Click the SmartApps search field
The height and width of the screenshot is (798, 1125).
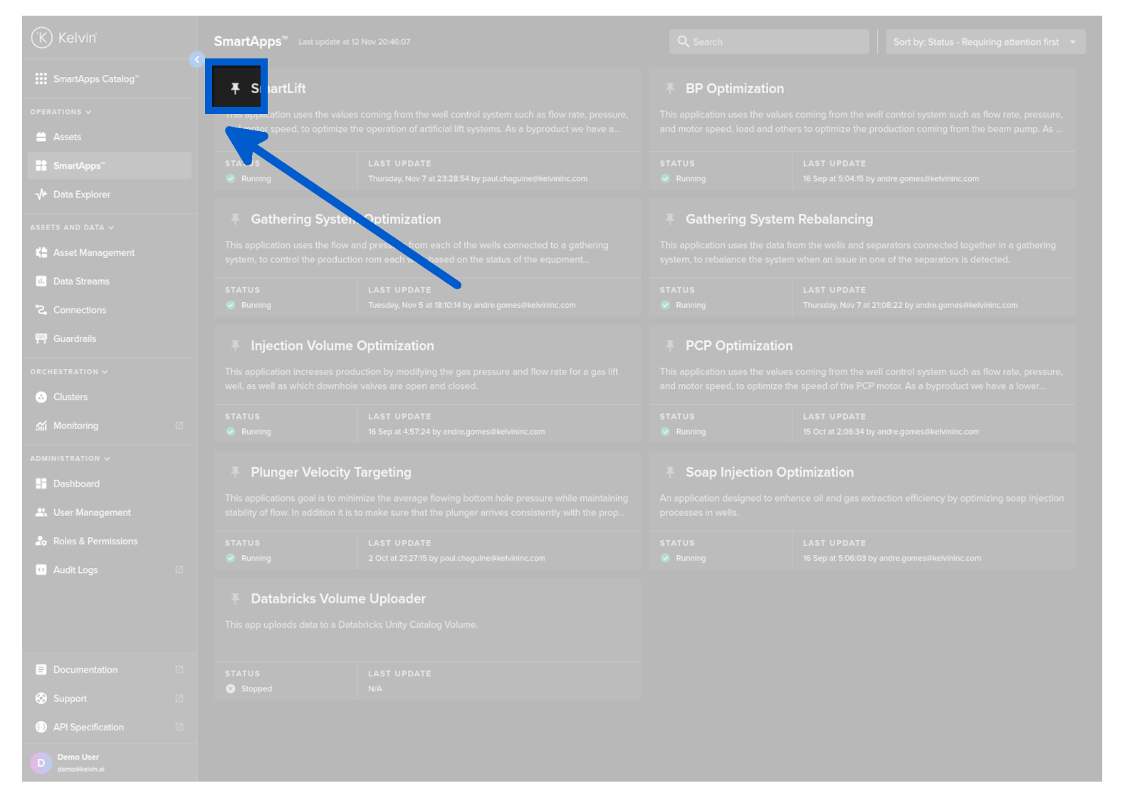pos(769,42)
